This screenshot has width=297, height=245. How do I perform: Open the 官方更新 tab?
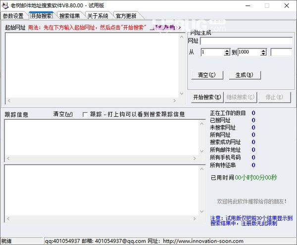pyautogui.click(x=126, y=16)
